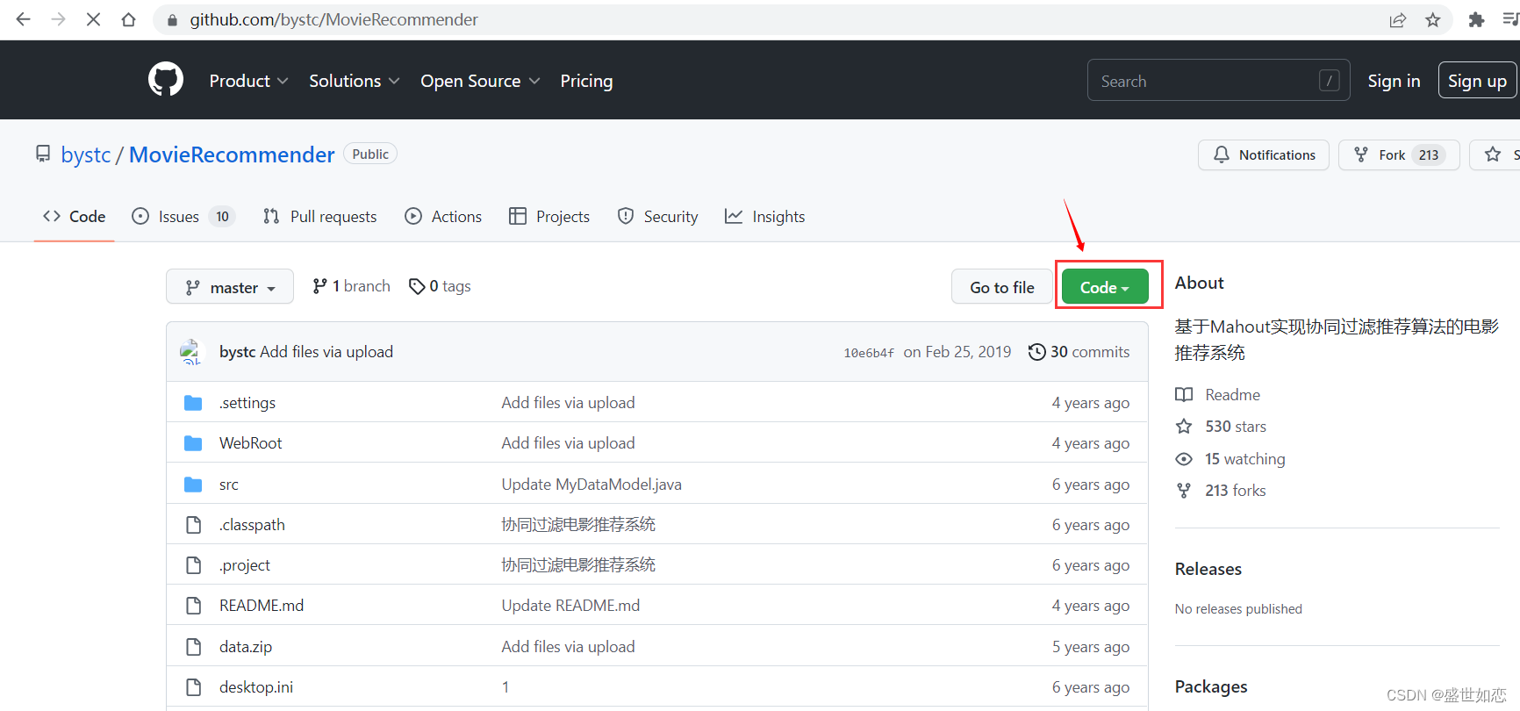Expand the Solutions dropdown
The image size is (1520, 711).
pos(355,81)
